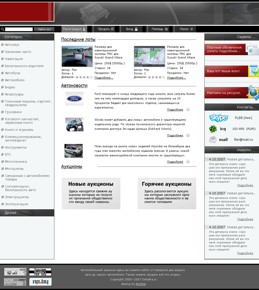Image resolution: width=259 pixels, height=290 pixels.
Task: Open the np.by badge in the footer
Action: 40,282
